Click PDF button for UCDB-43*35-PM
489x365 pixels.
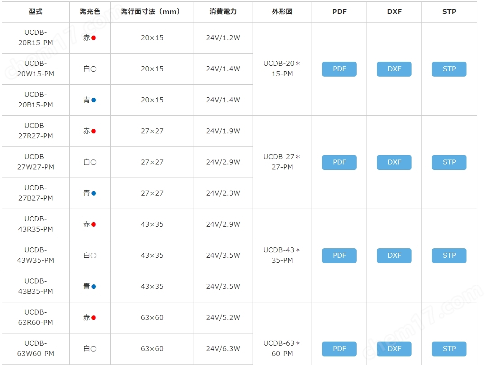pyautogui.click(x=339, y=255)
